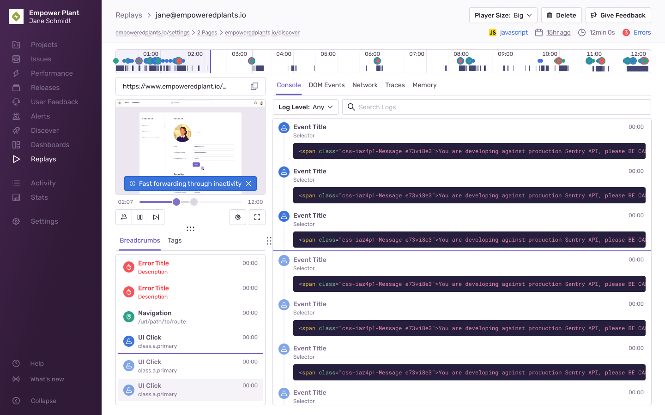Viewport: 665px width, 415px height.
Task: Click the Delete button
Action: [x=562, y=15]
